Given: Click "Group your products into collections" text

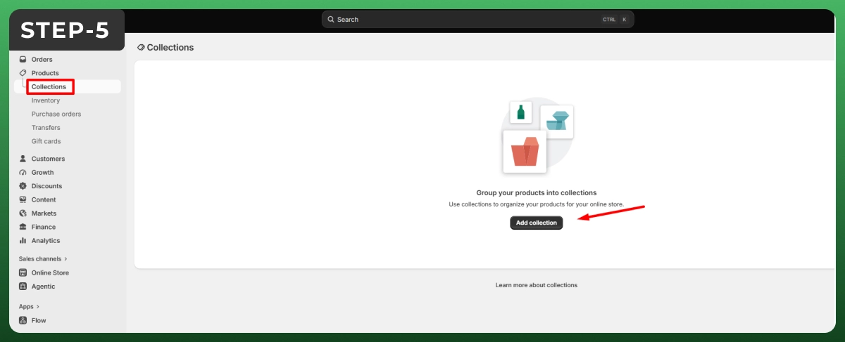Looking at the screenshot, I should [x=537, y=192].
